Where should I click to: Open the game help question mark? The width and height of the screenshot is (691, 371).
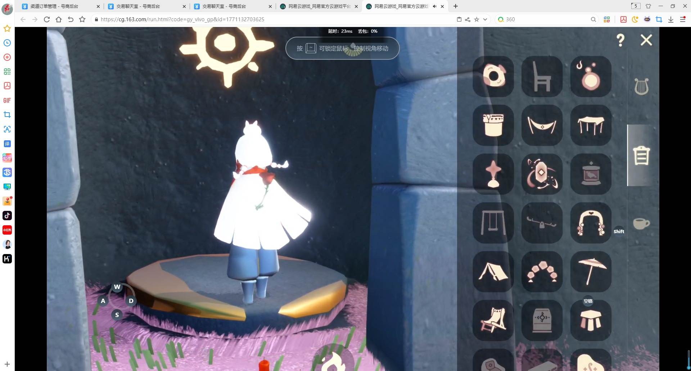click(620, 40)
